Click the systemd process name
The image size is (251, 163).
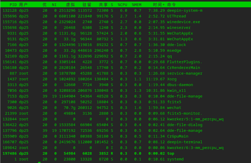coord(176,159)
